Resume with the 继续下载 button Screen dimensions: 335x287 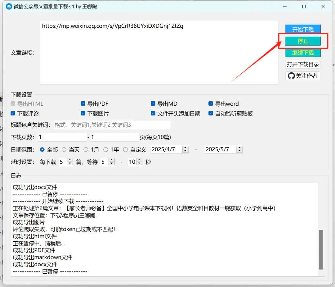tap(303, 52)
